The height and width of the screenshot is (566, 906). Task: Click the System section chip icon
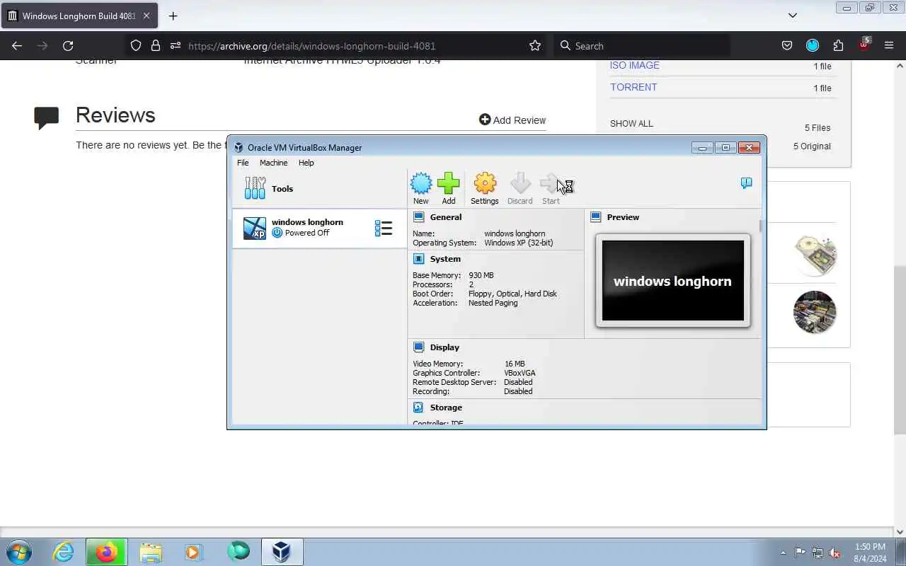click(418, 259)
